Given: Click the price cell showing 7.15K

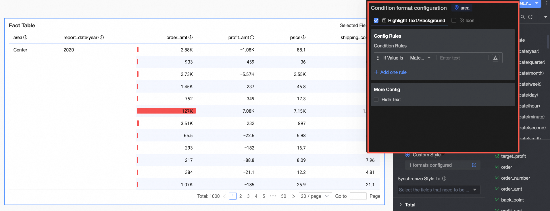Looking at the screenshot, I should coord(300,111).
